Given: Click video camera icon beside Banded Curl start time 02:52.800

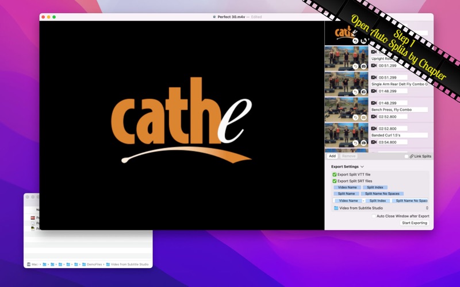Looking at the screenshot, I should (x=374, y=129).
